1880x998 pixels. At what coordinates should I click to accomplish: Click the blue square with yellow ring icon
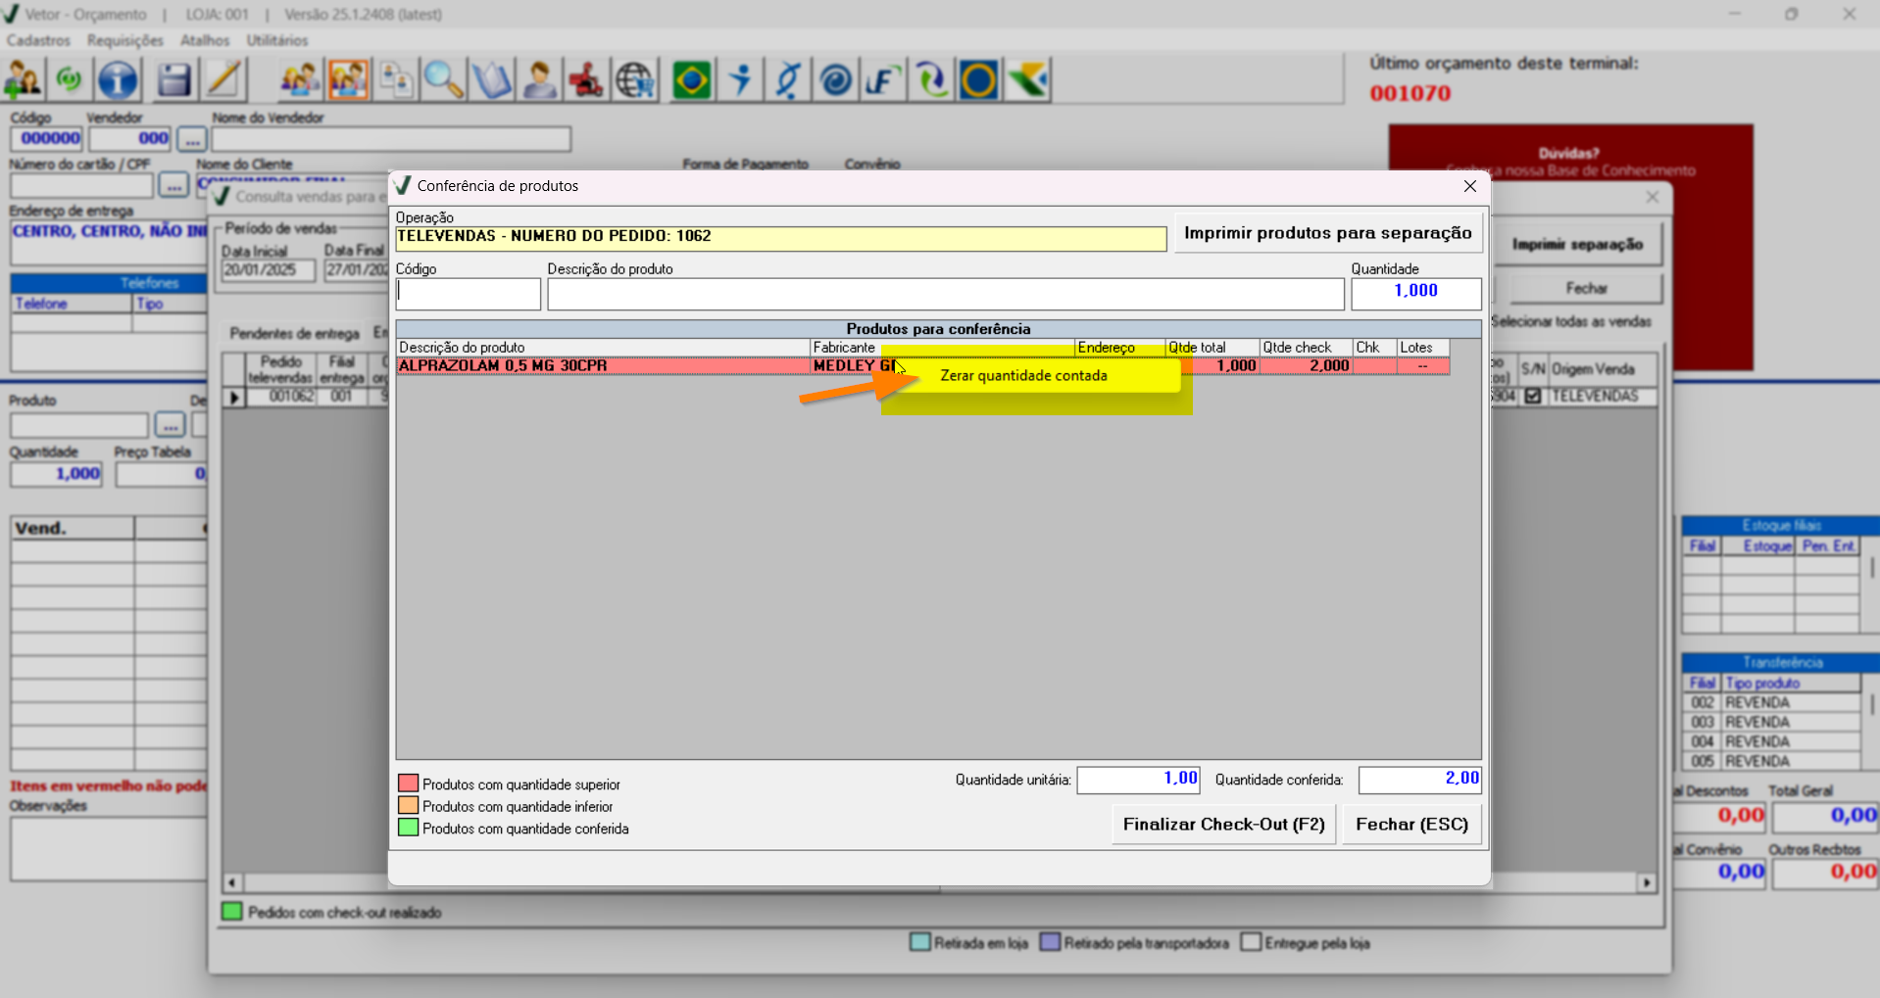tap(979, 79)
